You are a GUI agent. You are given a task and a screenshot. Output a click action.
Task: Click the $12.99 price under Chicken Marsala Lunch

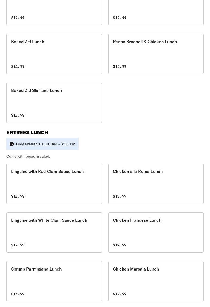pyautogui.click(x=120, y=294)
